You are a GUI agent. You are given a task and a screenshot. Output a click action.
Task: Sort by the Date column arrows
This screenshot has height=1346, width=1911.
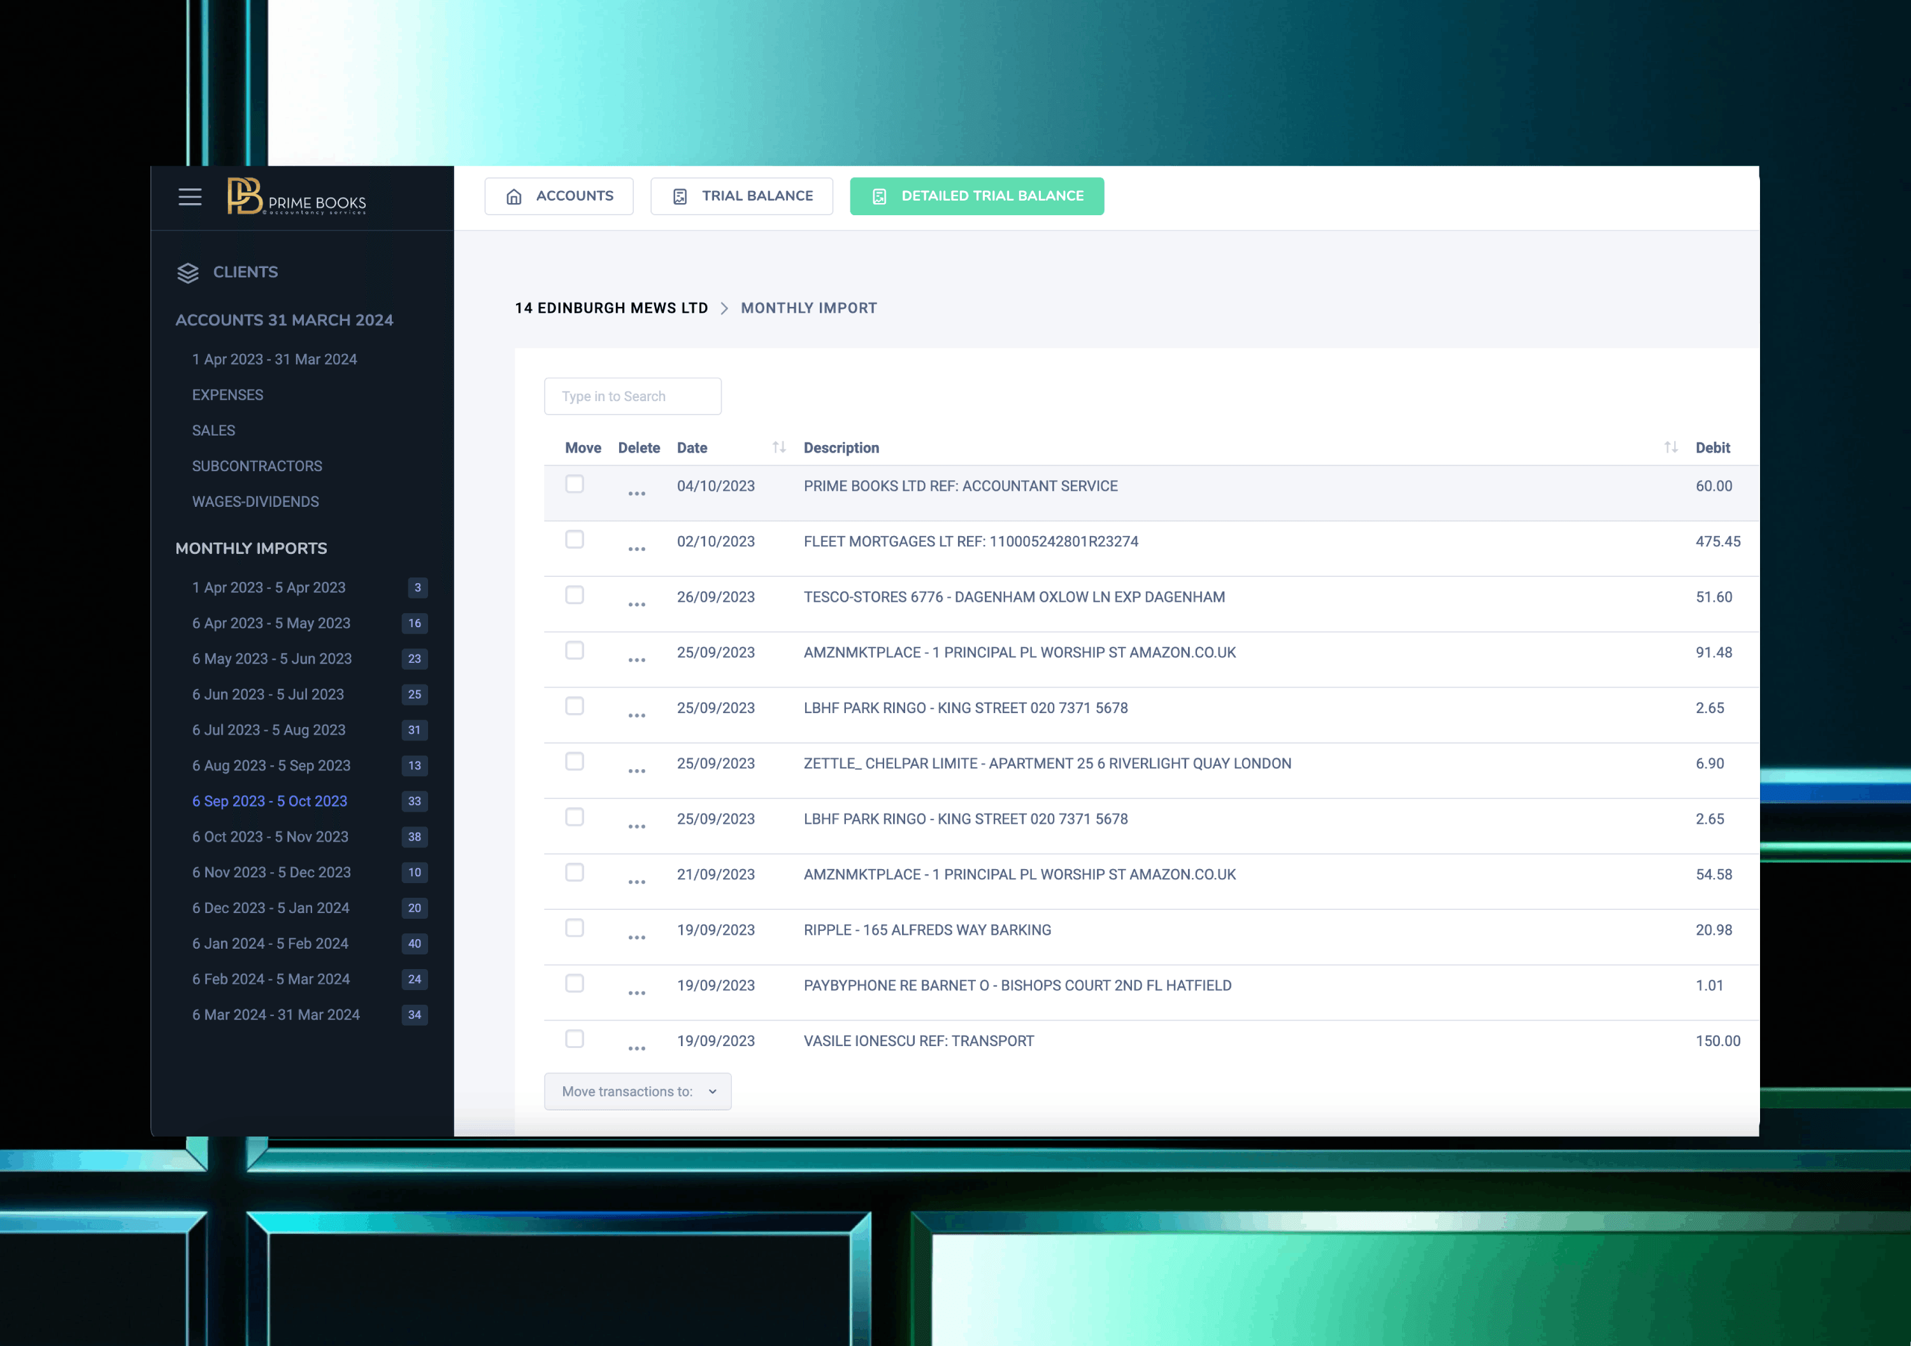(779, 448)
